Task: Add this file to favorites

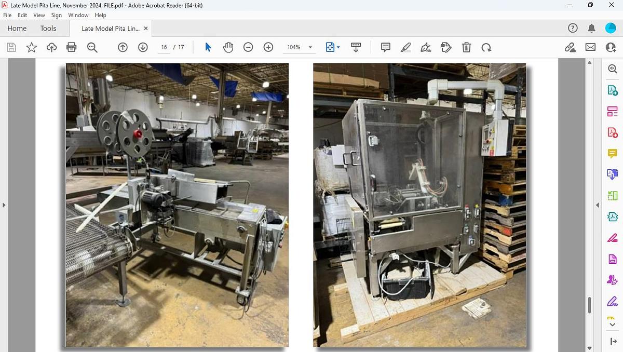Action: point(31,47)
